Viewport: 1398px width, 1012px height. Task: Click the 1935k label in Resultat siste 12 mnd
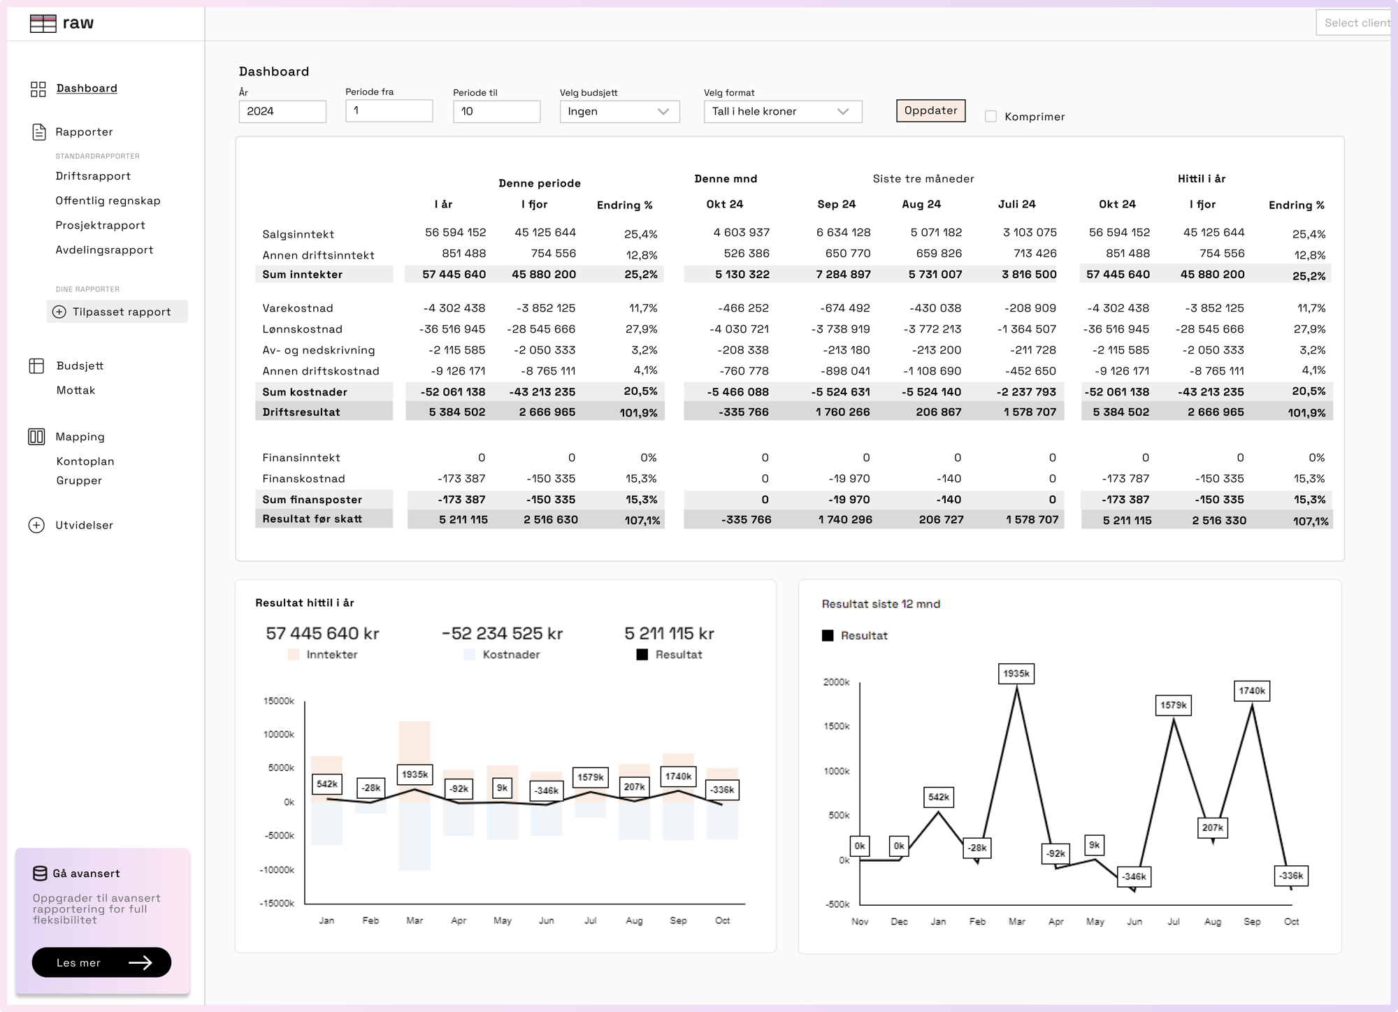[x=1016, y=674]
